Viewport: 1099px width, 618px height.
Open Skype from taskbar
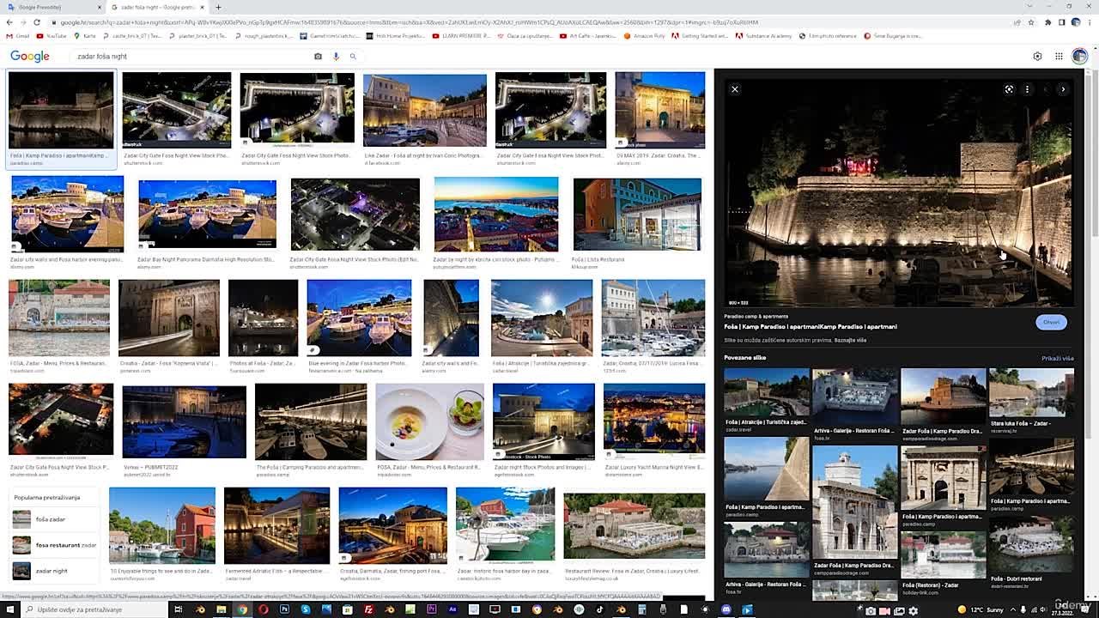click(306, 609)
